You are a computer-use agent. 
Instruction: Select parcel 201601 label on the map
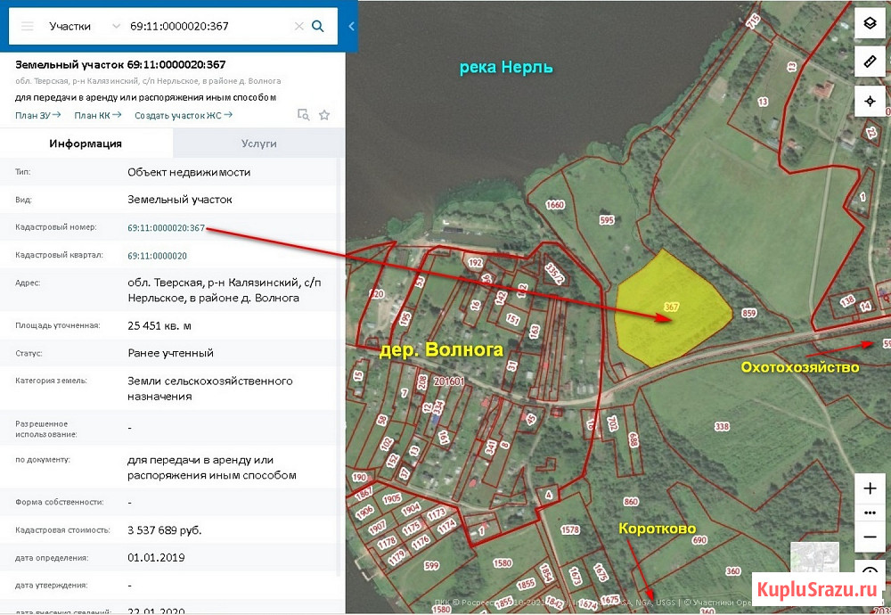coord(449,381)
